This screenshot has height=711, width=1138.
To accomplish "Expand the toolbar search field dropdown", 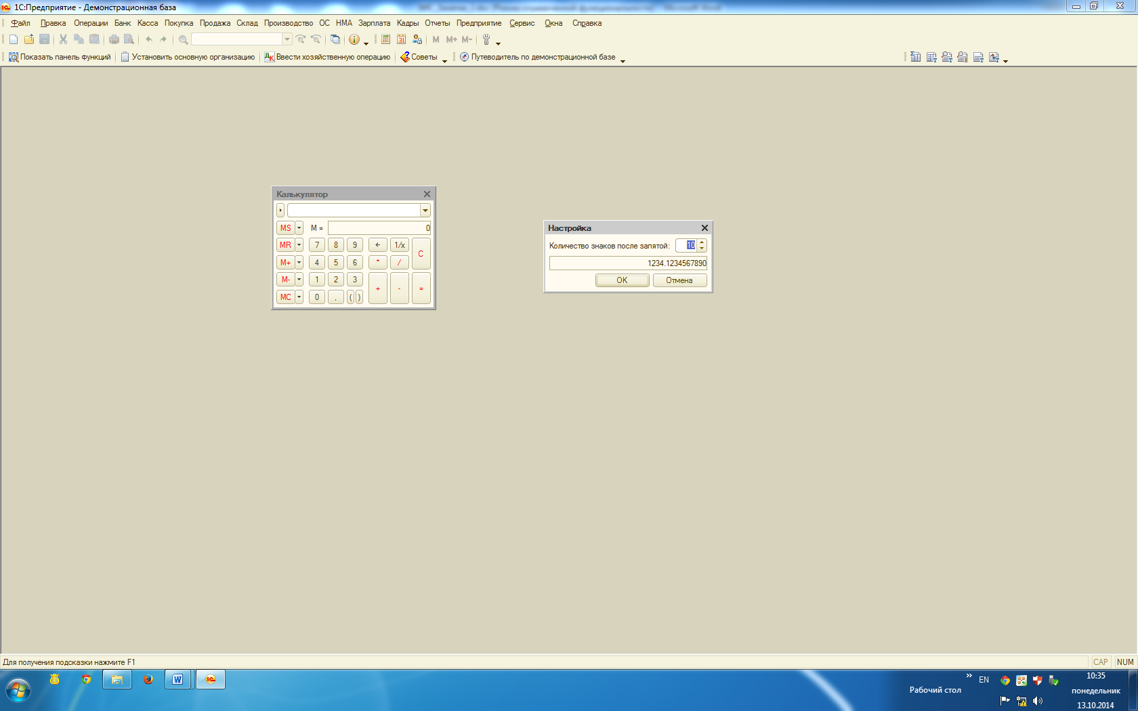I will click(287, 39).
